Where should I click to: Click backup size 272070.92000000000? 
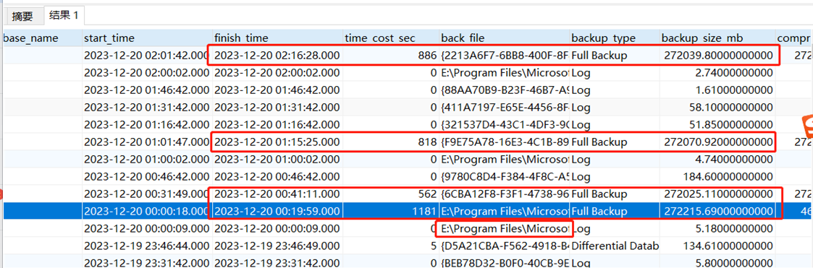click(718, 142)
